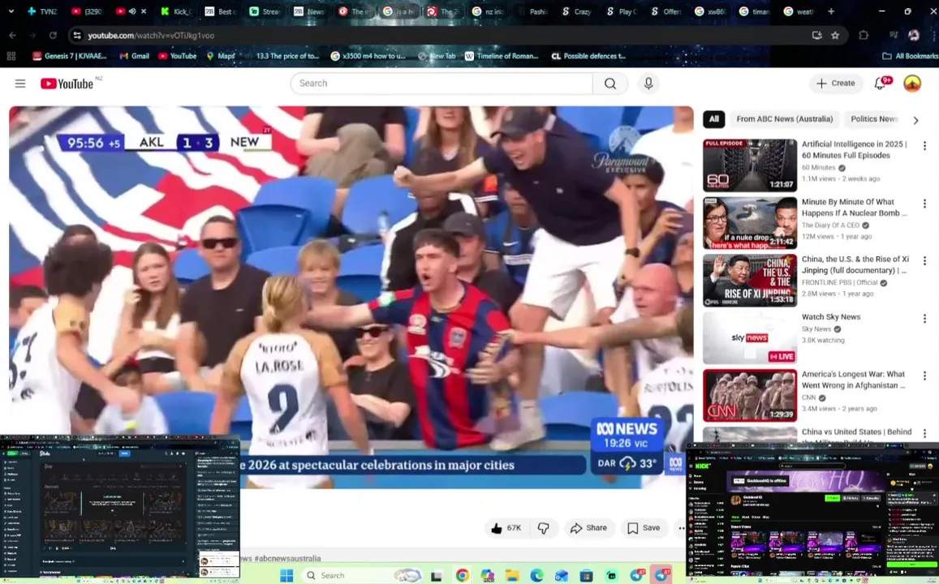The height and width of the screenshot is (584, 939).
Task: Open the YouTube guide hamburger menu
Action: click(x=20, y=84)
